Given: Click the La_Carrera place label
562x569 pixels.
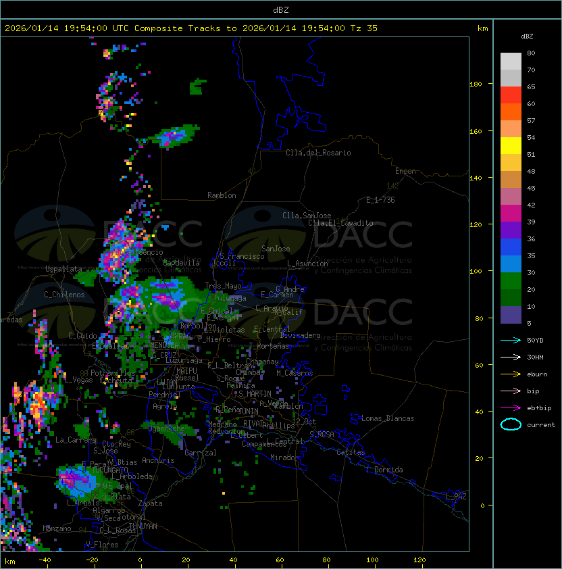Looking at the screenshot, I should pos(76,440).
